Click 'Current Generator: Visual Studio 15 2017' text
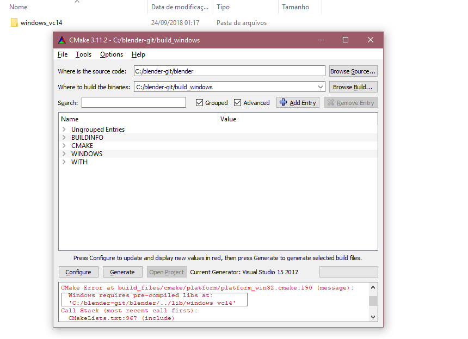 coord(244,272)
